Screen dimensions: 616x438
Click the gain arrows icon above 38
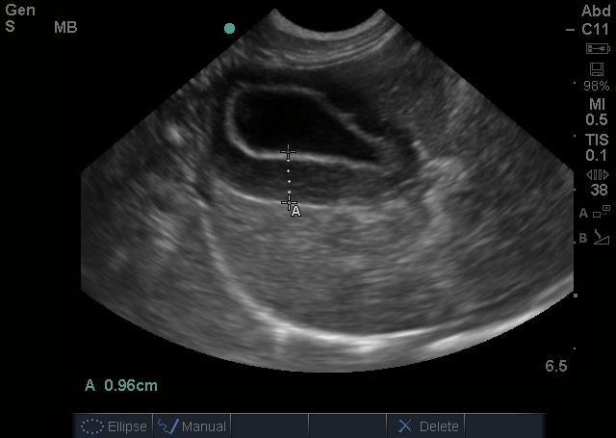598,174
